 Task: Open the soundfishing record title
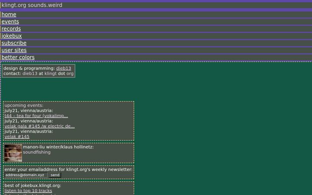[36, 152]
